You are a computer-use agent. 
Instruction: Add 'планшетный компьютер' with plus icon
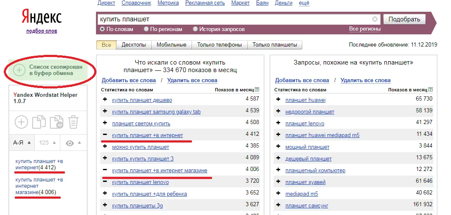click(278, 170)
